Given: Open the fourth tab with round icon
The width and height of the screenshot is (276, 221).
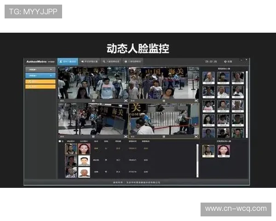Looking at the screenshot, I should pyautogui.click(x=133, y=62).
